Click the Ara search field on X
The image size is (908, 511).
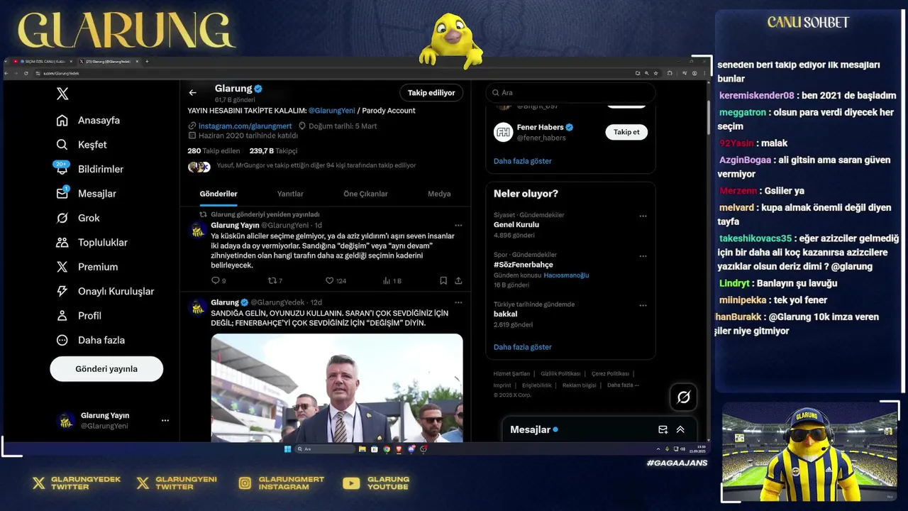tap(570, 93)
